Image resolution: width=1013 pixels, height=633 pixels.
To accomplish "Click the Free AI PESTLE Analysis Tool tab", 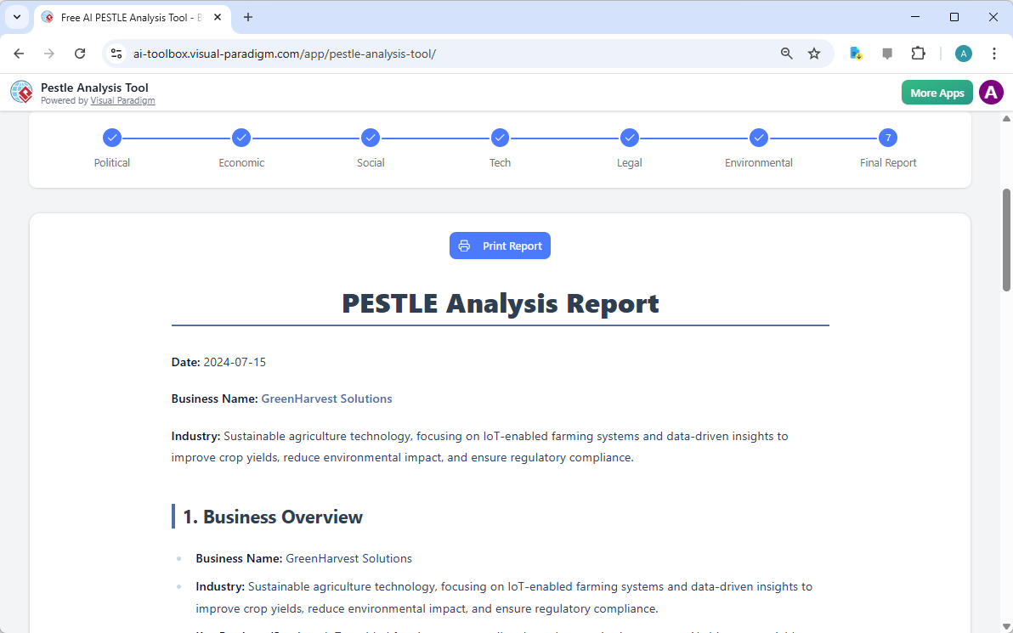I will pos(127,17).
